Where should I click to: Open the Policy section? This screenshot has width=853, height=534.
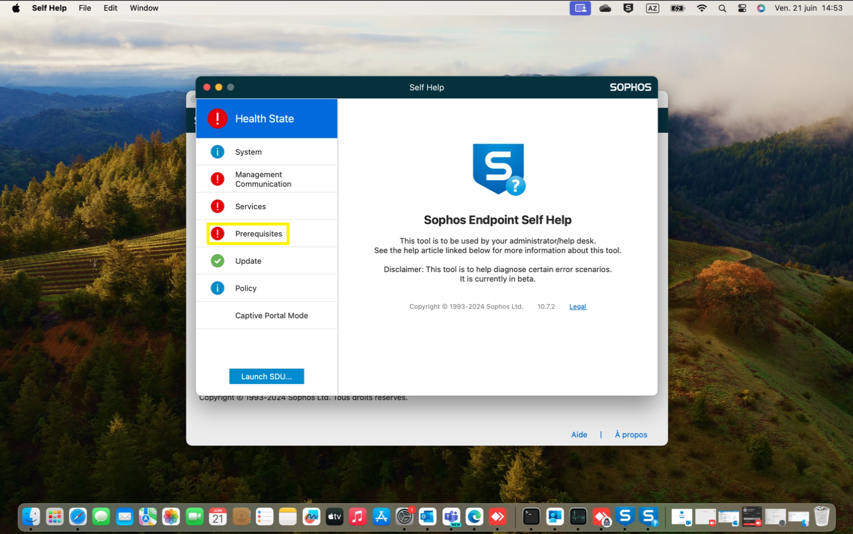(x=267, y=288)
